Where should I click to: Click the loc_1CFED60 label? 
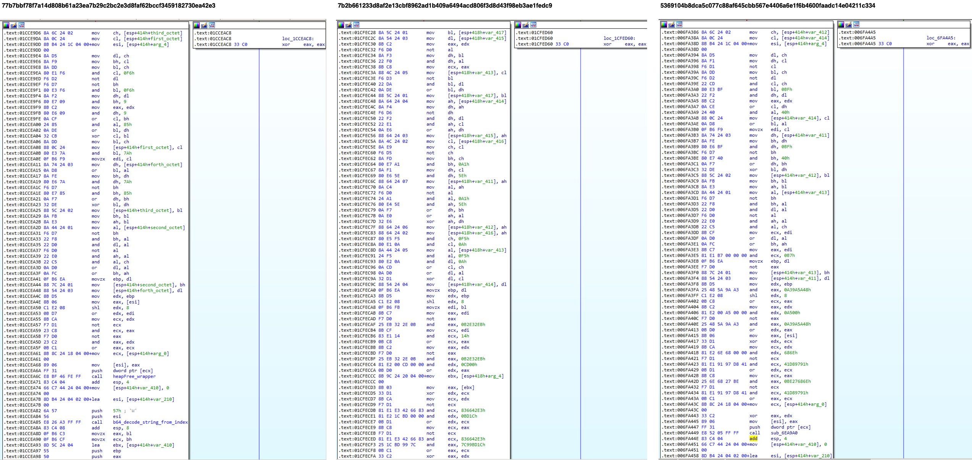(x=619, y=38)
